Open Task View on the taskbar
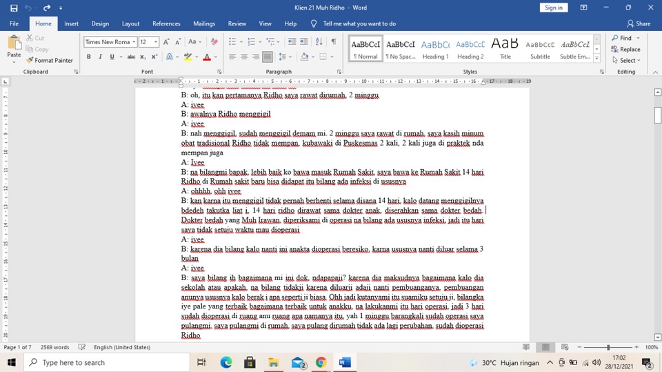Screen dimensions: 662x372 click(201, 362)
